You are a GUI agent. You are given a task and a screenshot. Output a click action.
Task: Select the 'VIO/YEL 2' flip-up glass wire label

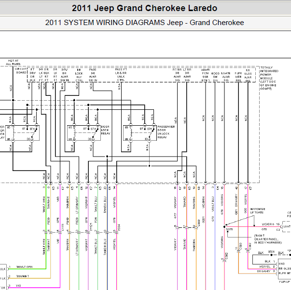pyautogui.click(x=267, y=266)
